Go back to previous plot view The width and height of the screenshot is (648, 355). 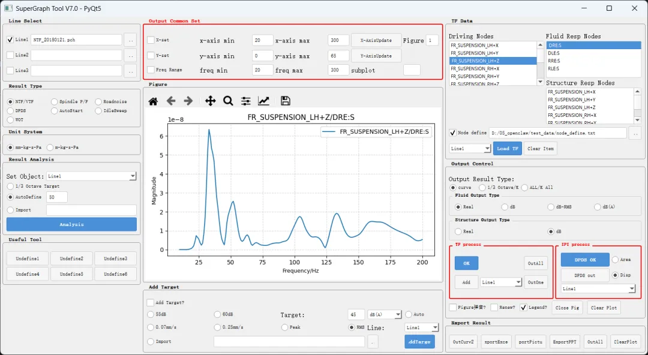tap(170, 101)
